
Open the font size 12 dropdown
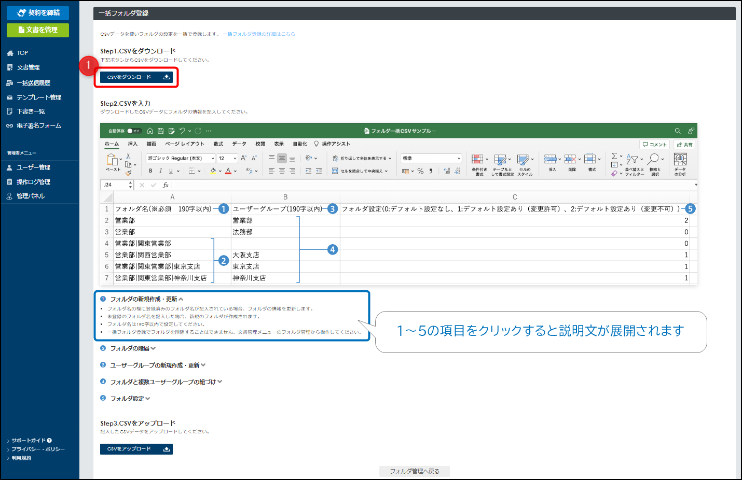tap(227, 158)
